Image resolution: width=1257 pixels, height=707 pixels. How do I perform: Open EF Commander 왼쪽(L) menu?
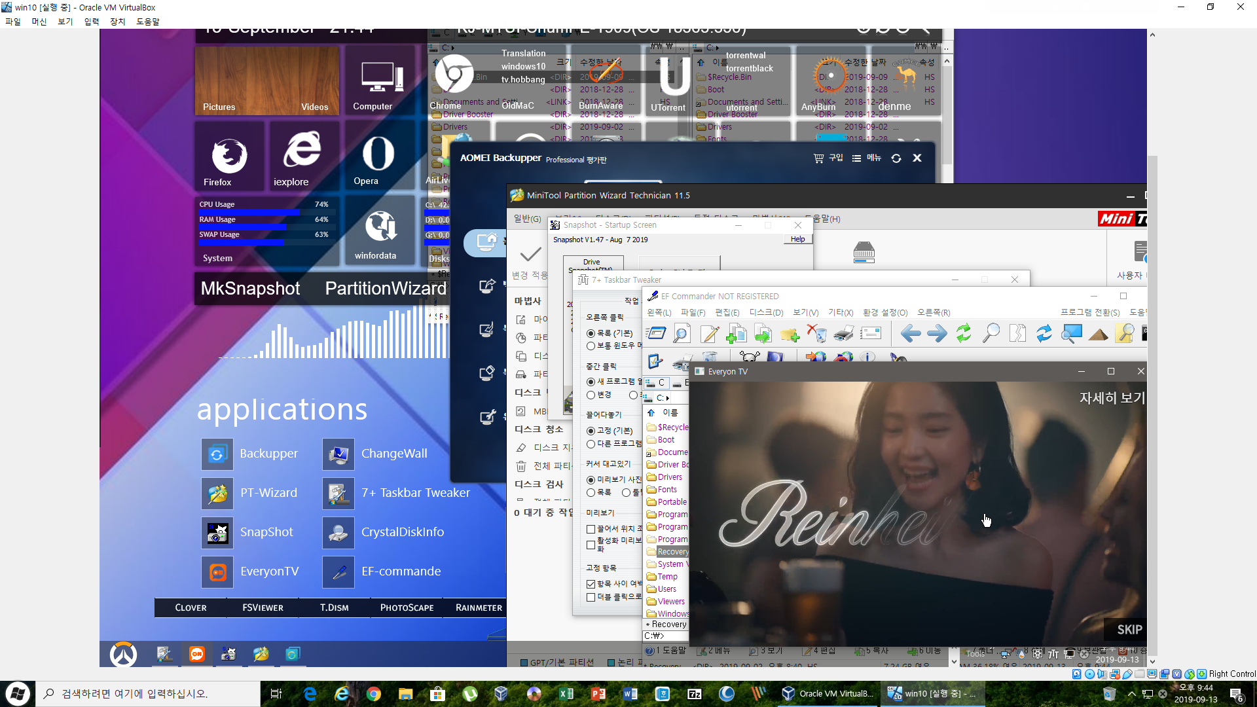[x=659, y=313]
